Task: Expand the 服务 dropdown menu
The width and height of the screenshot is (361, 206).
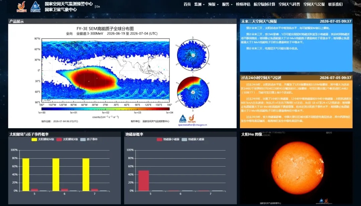Action: point(227,4)
